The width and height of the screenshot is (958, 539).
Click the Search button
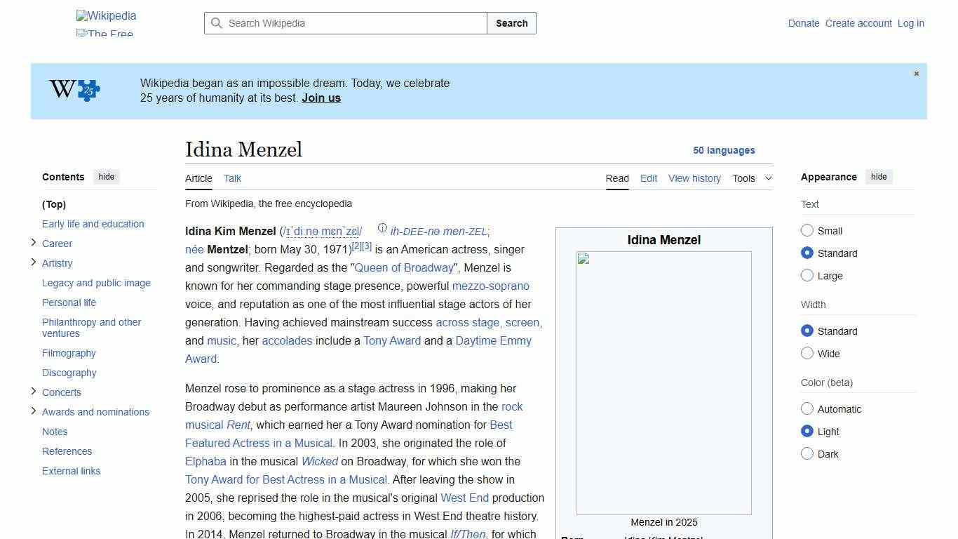511,23
